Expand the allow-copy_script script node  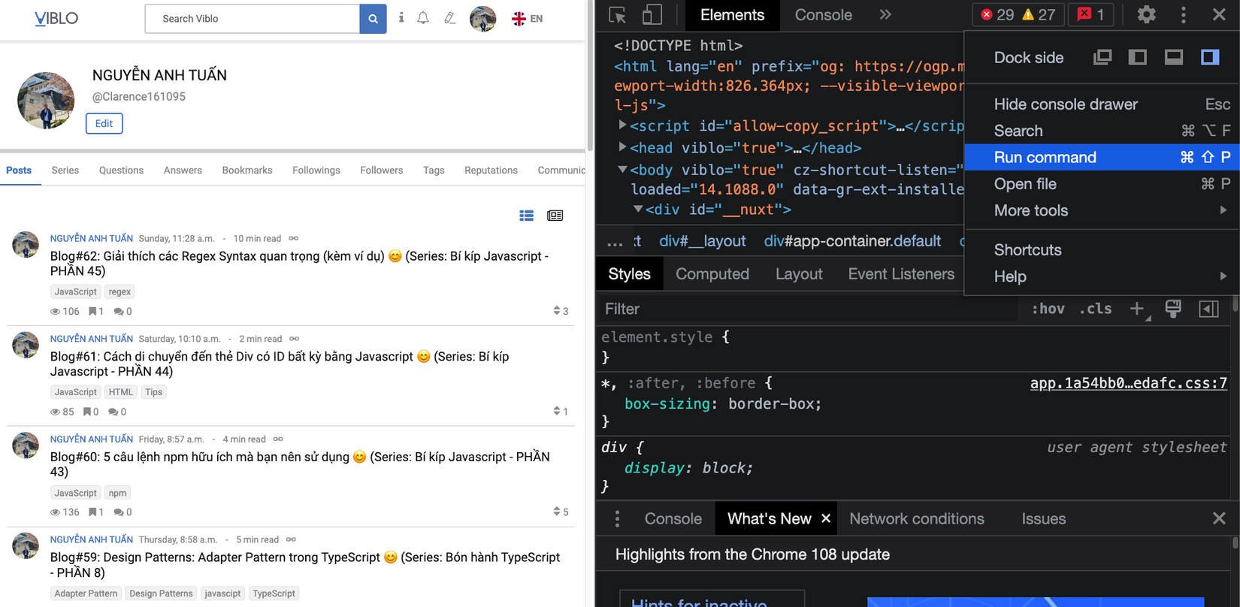[x=622, y=125]
